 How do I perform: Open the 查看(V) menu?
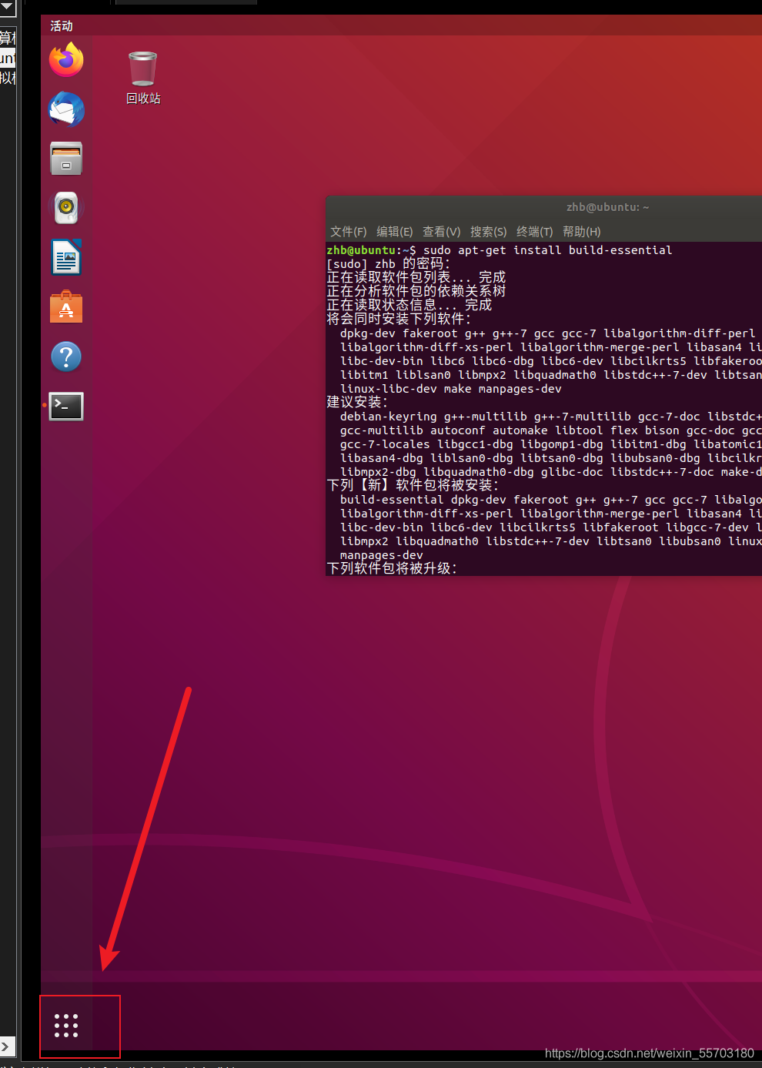pos(441,231)
